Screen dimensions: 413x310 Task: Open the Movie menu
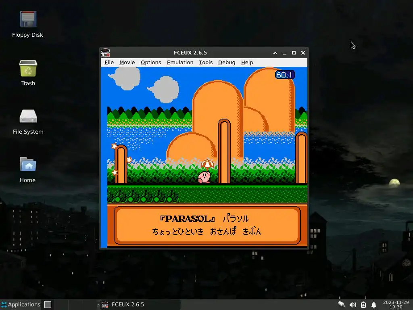[127, 63]
